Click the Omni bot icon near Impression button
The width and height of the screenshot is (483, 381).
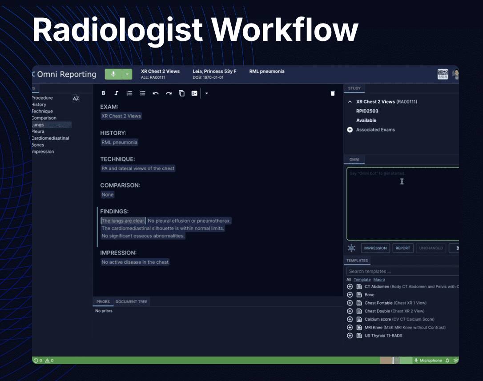[351, 248]
